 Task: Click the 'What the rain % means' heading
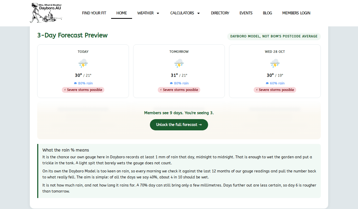click(66, 150)
